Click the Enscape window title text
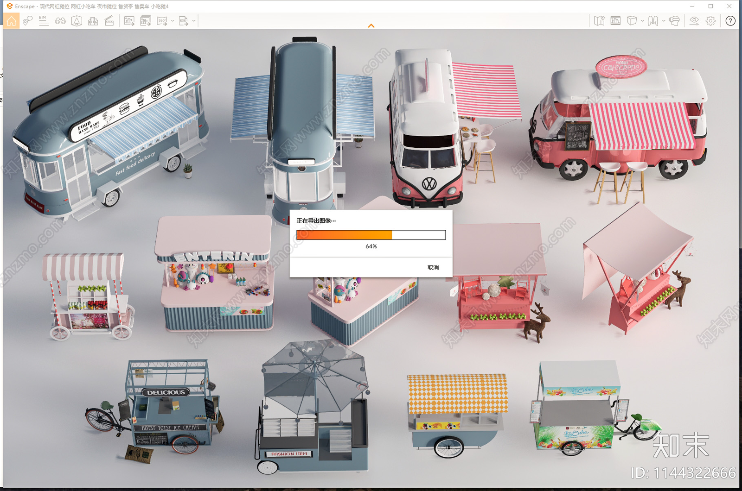742x491 pixels. tap(92, 6)
